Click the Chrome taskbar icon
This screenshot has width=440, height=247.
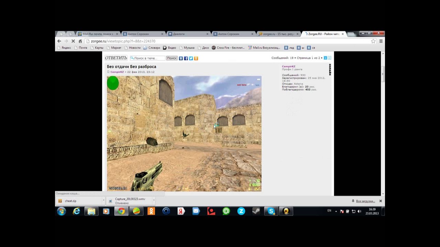click(121, 211)
